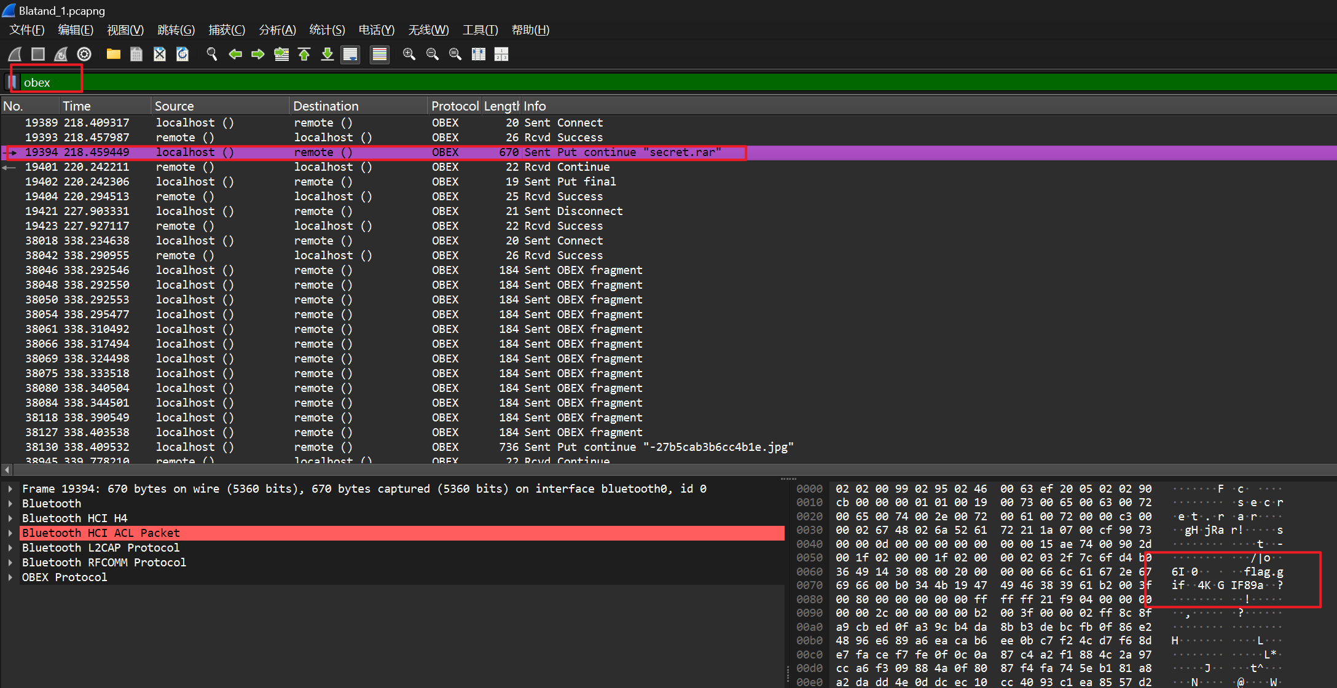Open a capture file via folder icon

(x=113, y=54)
